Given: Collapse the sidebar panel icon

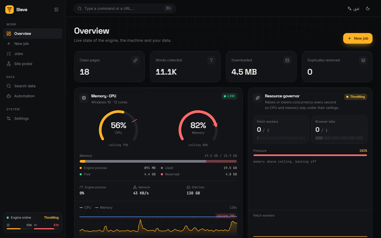Looking at the screenshot, I should [x=56, y=10].
